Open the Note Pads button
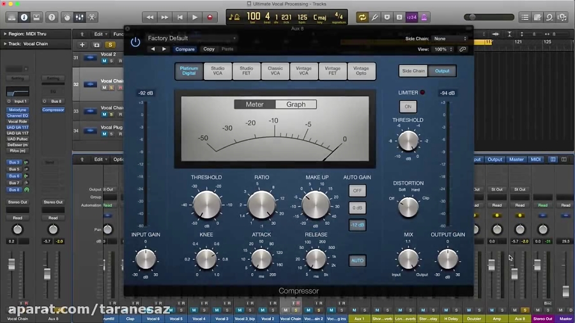The width and height of the screenshot is (575, 323). click(537, 17)
